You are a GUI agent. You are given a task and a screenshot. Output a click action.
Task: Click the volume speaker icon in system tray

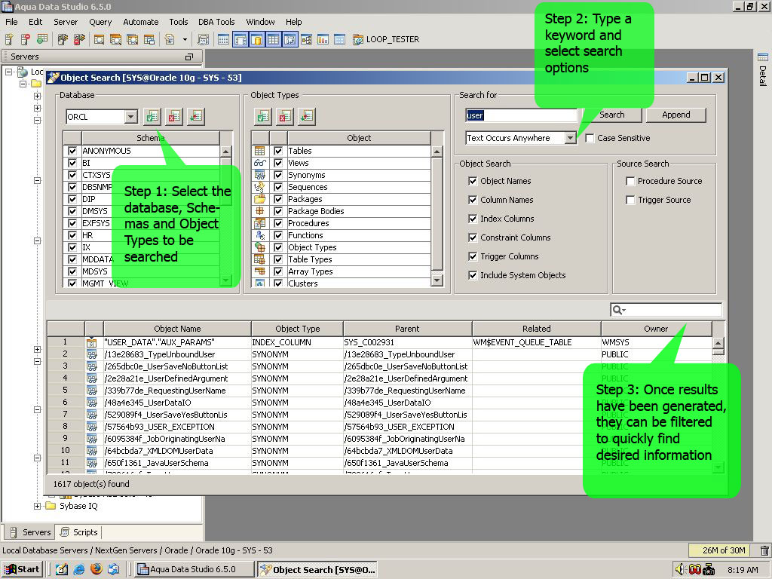[679, 570]
